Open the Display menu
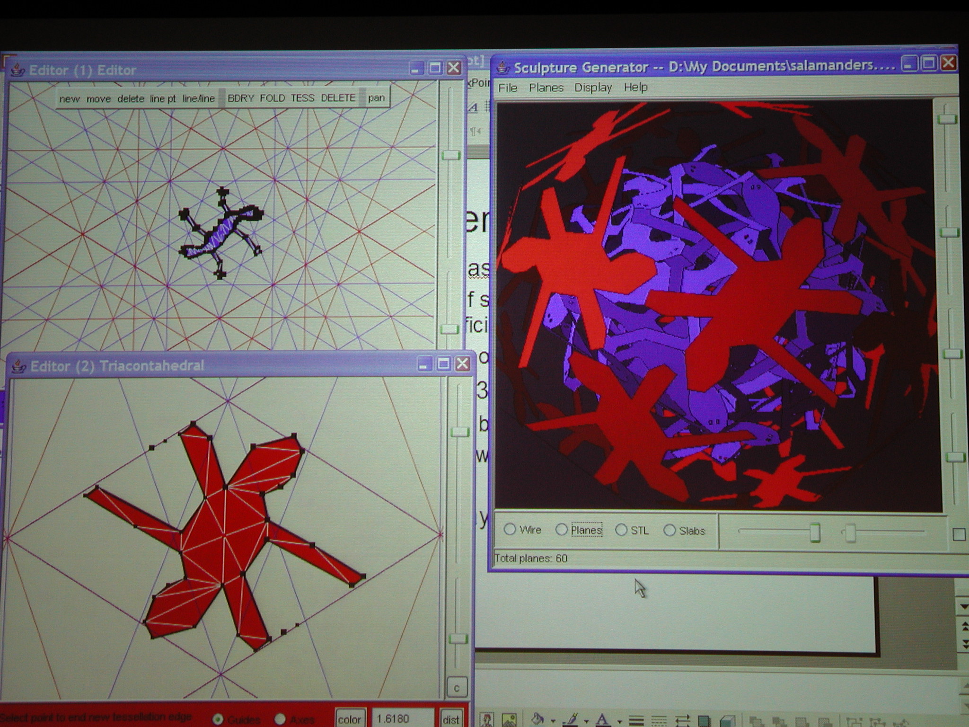Image resolution: width=969 pixels, height=727 pixels. (x=593, y=88)
